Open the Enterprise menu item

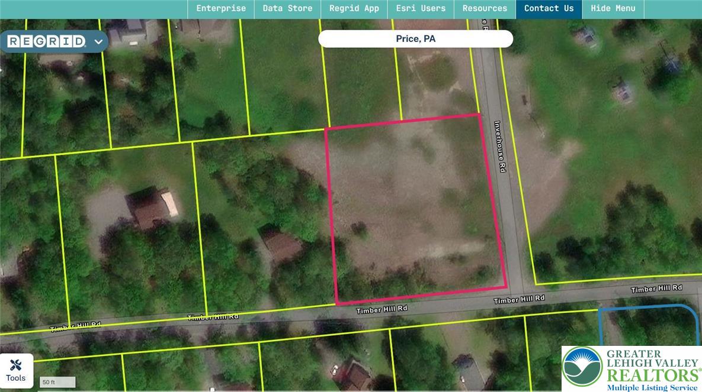tap(221, 8)
